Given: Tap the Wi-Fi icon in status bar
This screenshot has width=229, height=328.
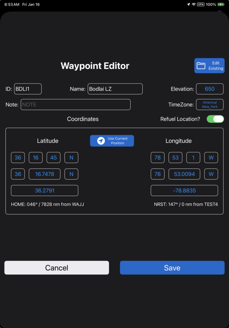Looking at the screenshot, I should point(194,4).
